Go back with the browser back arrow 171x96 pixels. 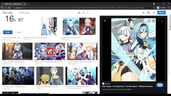[2, 8]
